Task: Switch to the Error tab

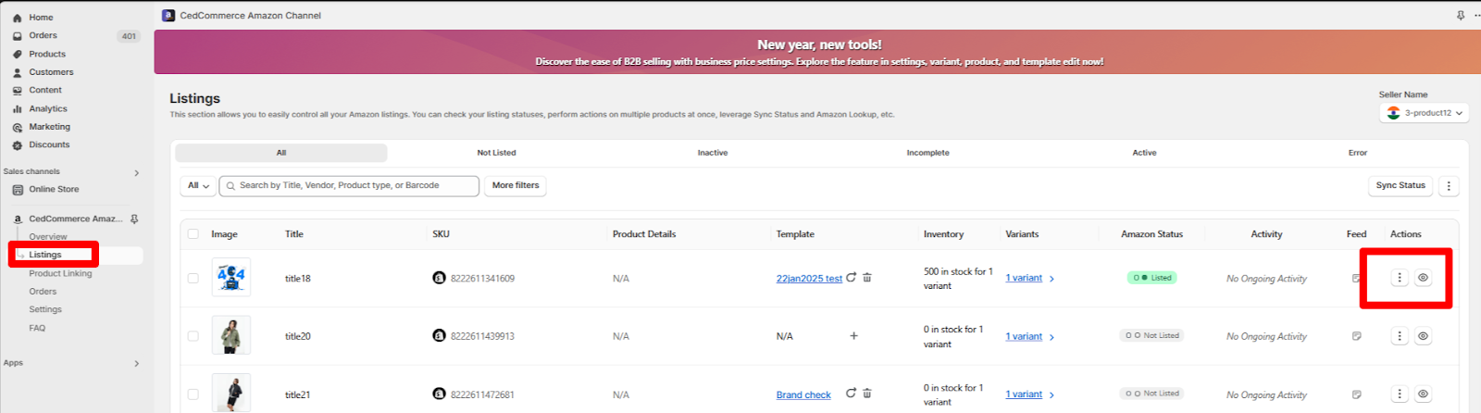Action: 1358,153
